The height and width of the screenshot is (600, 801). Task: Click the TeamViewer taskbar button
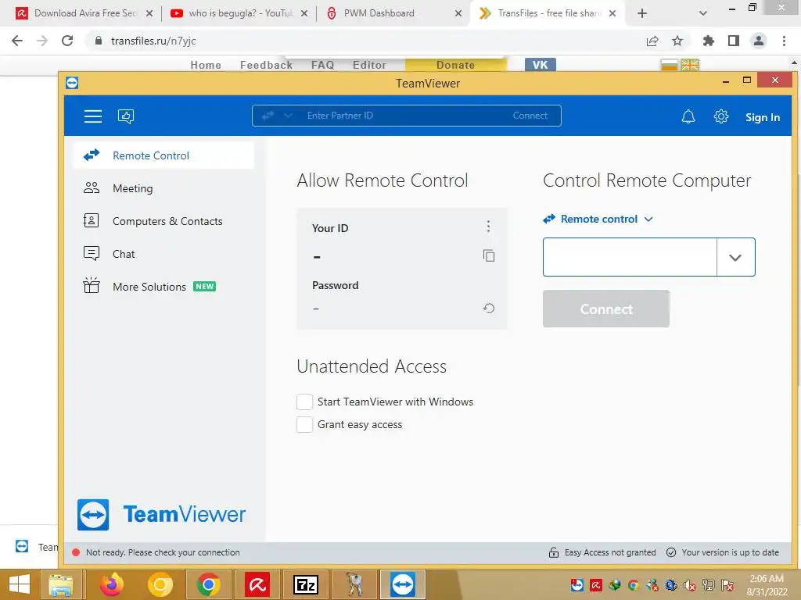403,584
